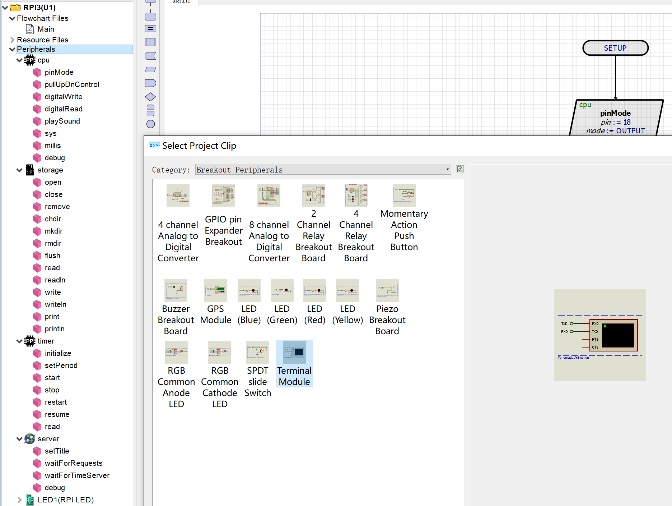
Task: Pick the circle connector block tool
Action: pos(151,124)
